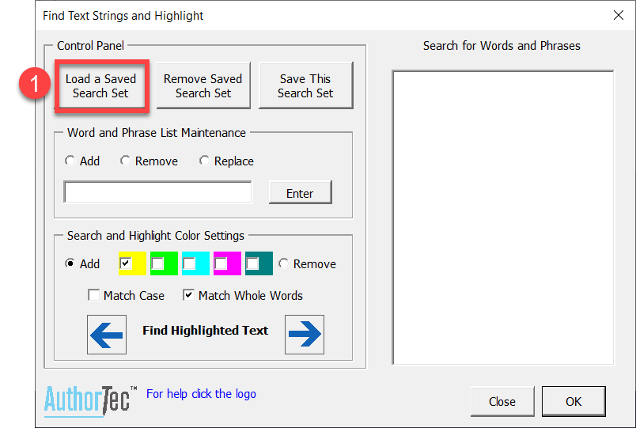This screenshot has width=636, height=428.
Task: Check the bright green highlight color
Action: (x=157, y=263)
